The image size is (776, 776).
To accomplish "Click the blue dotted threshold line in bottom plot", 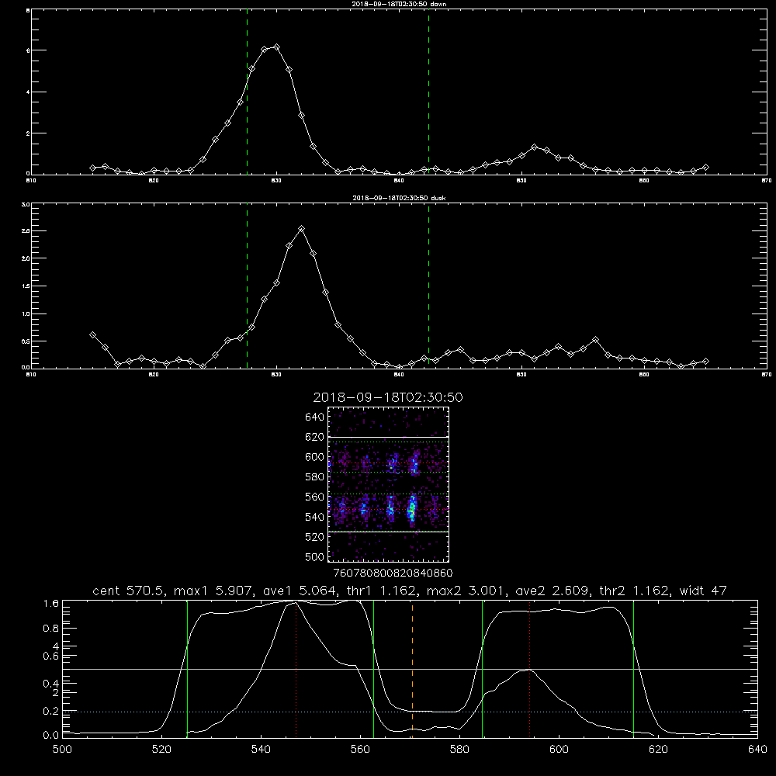I will (x=410, y=712).
